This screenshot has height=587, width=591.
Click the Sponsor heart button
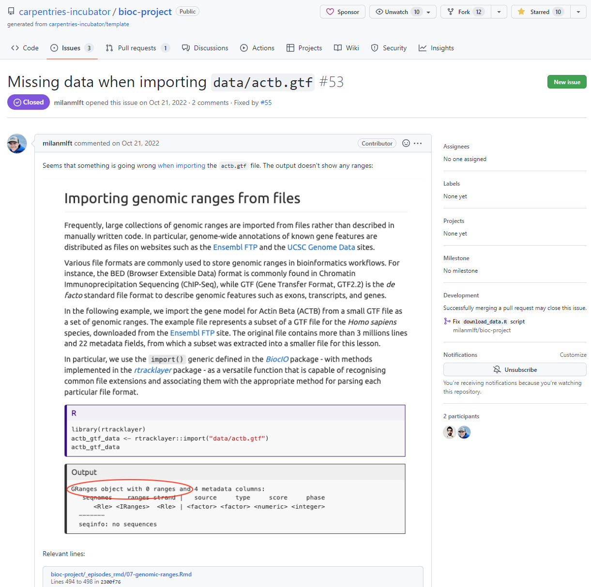click(343, 12)
